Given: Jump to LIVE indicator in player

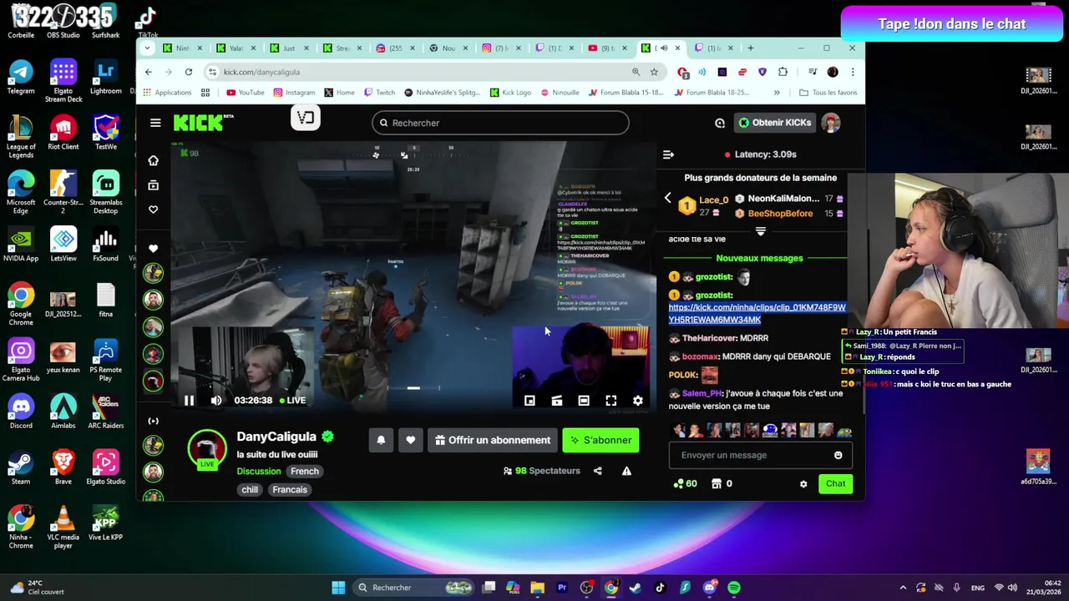Looking at the screenshot, I should click(x=292, y=401).
